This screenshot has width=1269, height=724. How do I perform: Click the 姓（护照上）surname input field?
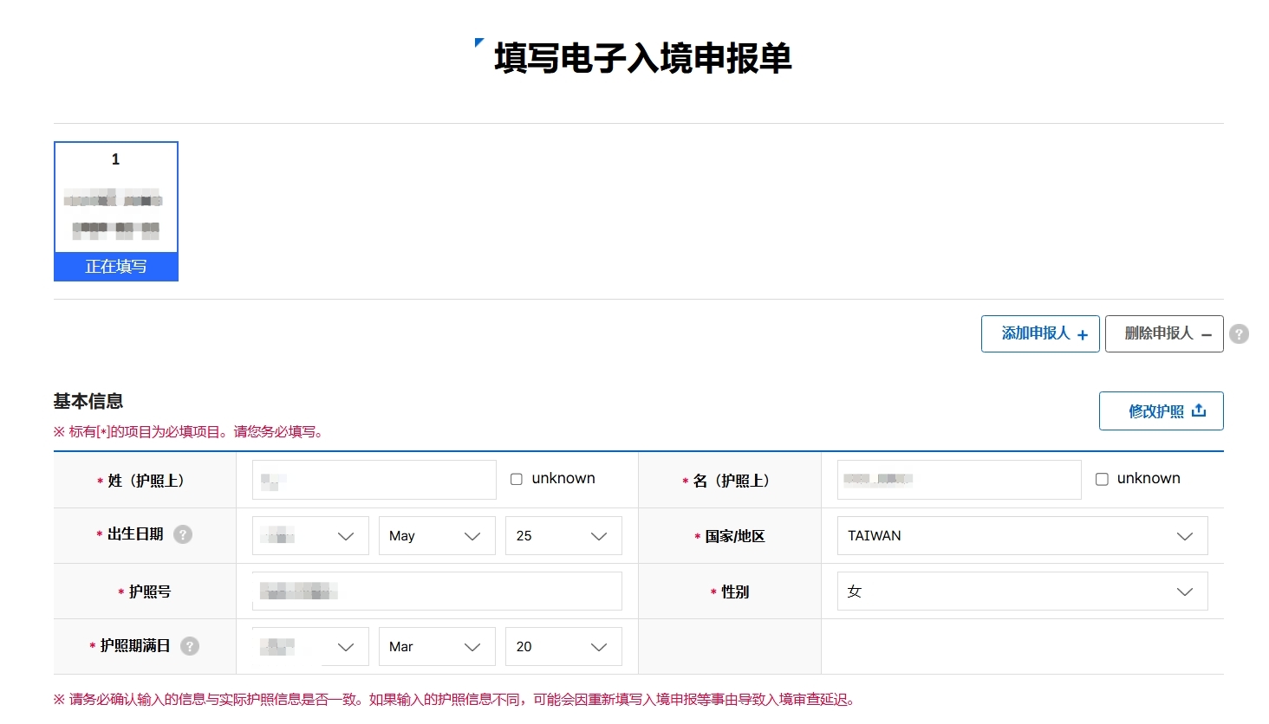click(x=374, y=480)
